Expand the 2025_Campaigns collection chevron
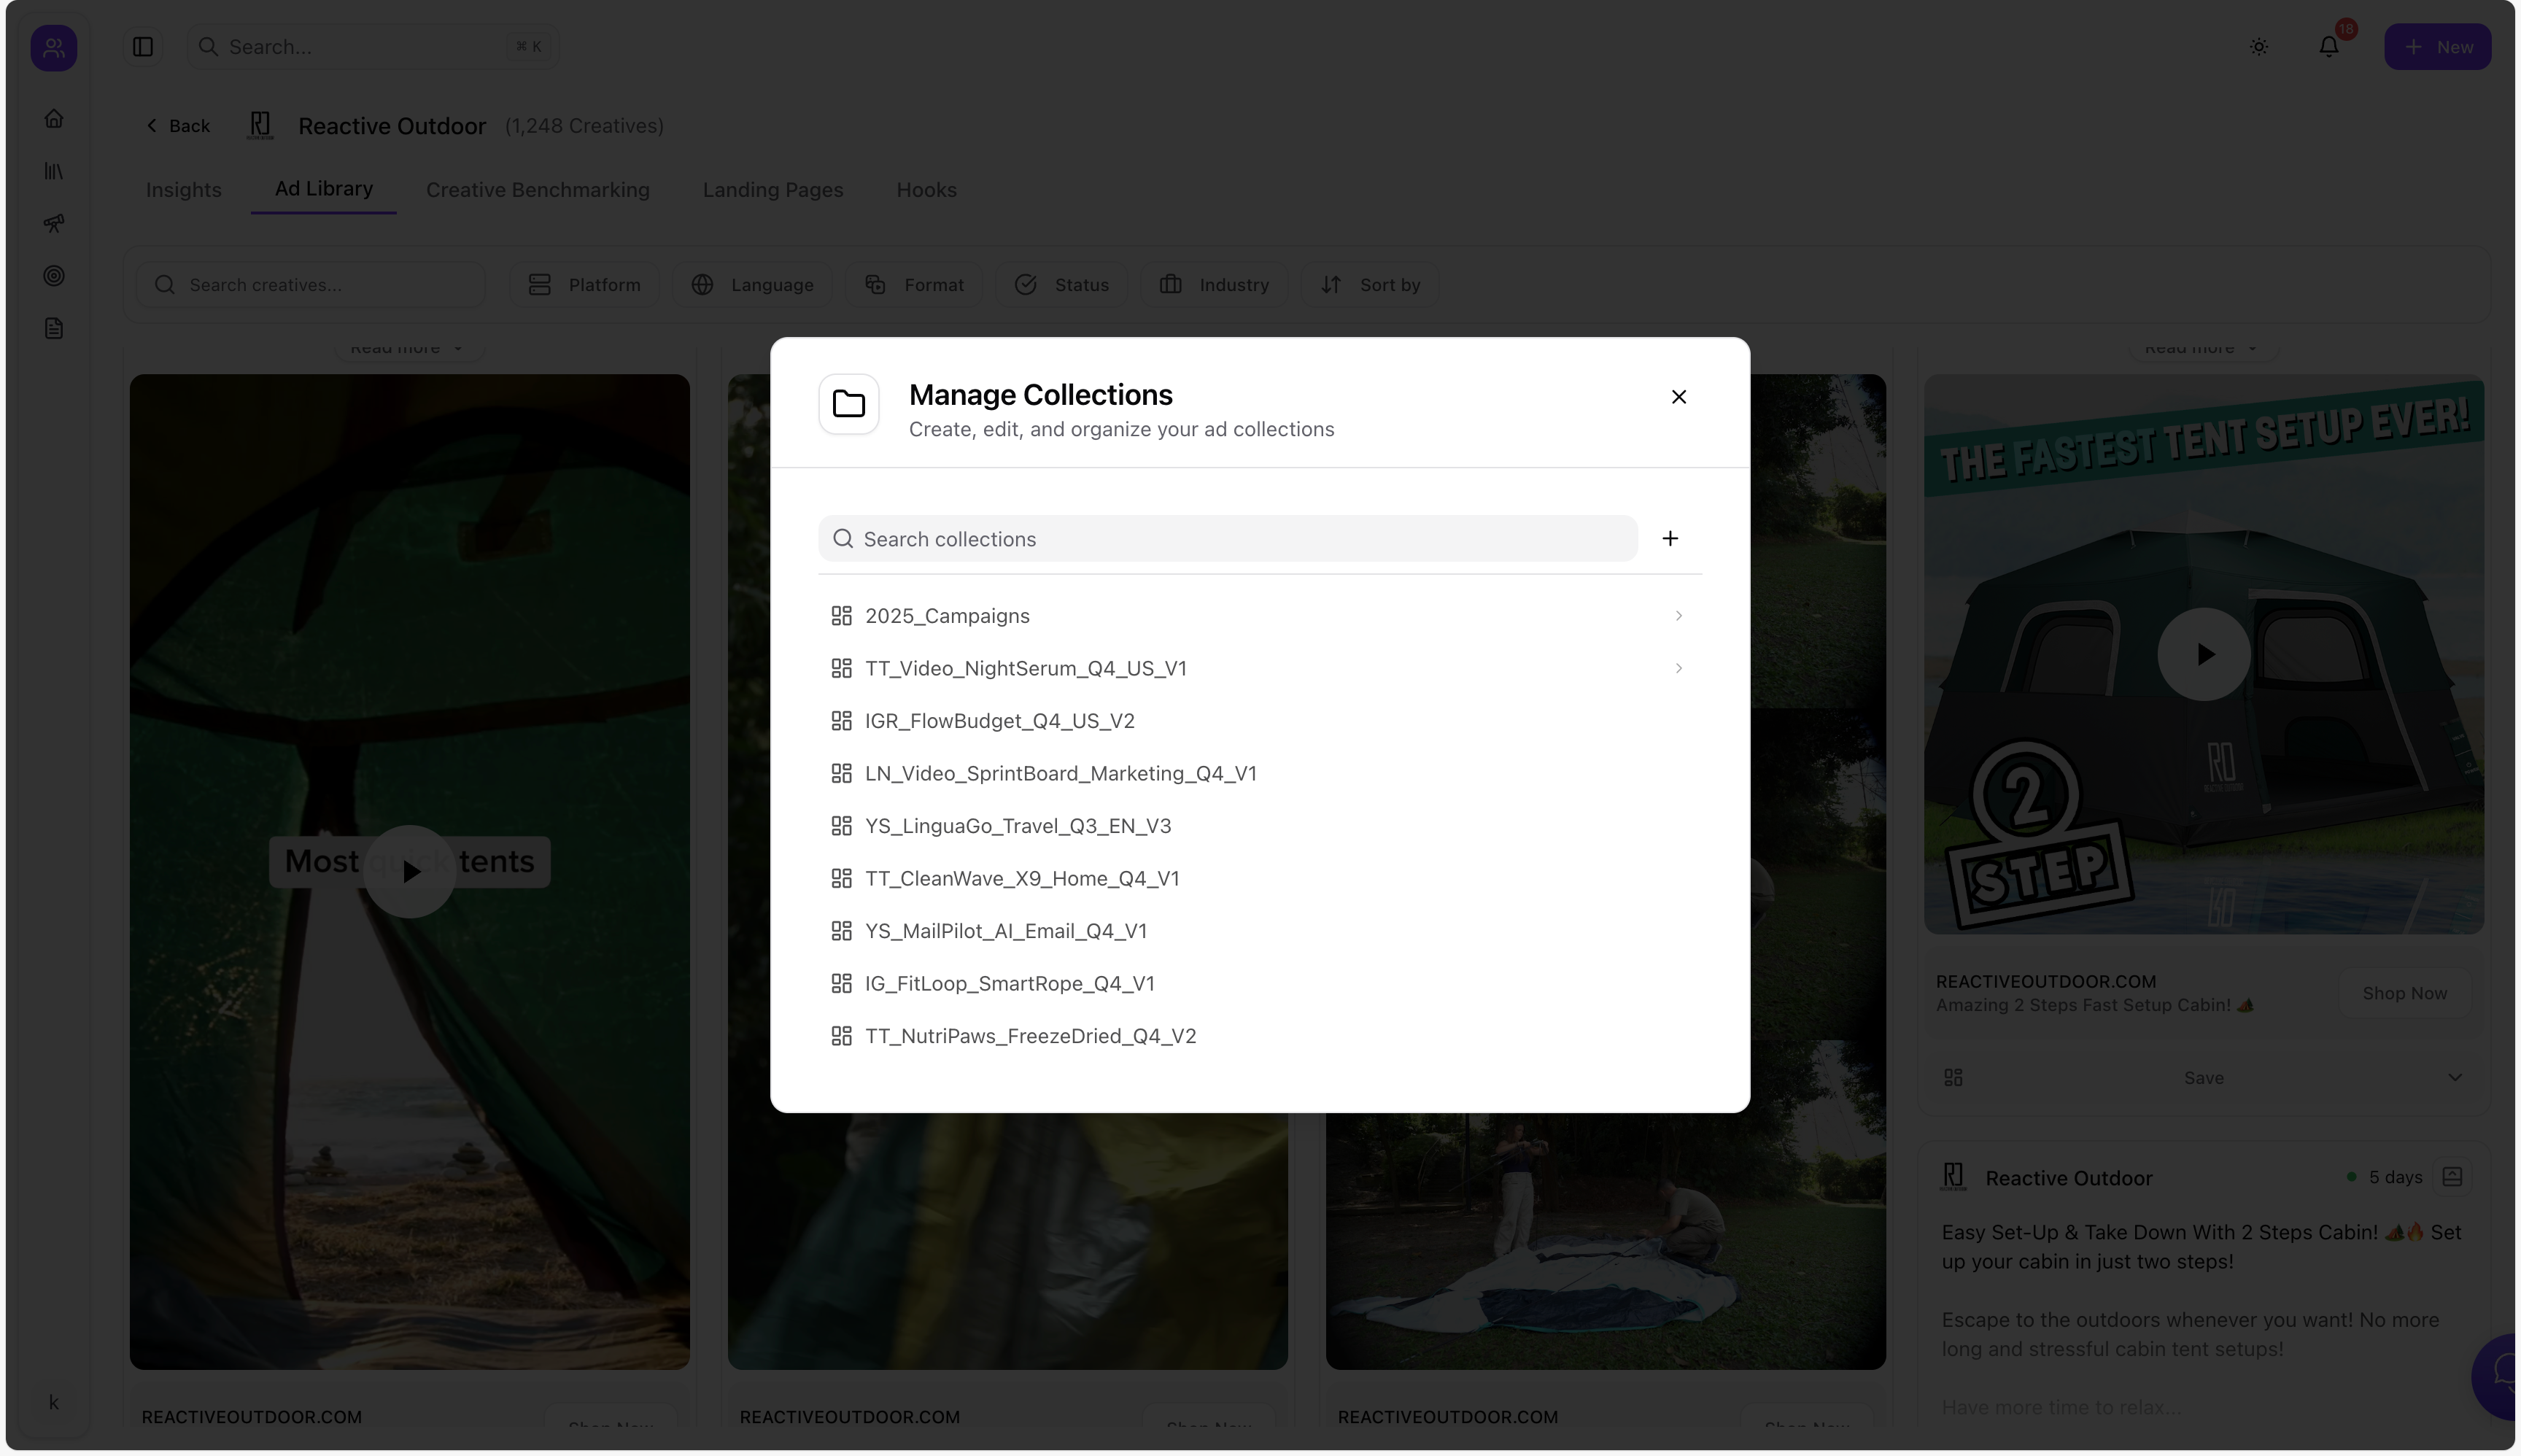The width and height of the screenshot is (2521, 1456). pyautogui.click(x=1678, y=616)
